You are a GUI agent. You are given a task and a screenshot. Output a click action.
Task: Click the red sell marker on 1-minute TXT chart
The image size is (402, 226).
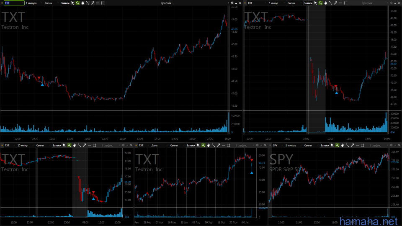click(39, 78)
